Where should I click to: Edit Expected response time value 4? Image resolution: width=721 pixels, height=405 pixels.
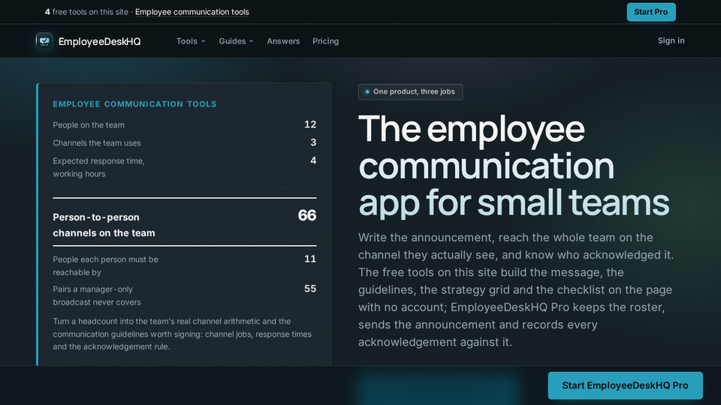pos(313,160)
